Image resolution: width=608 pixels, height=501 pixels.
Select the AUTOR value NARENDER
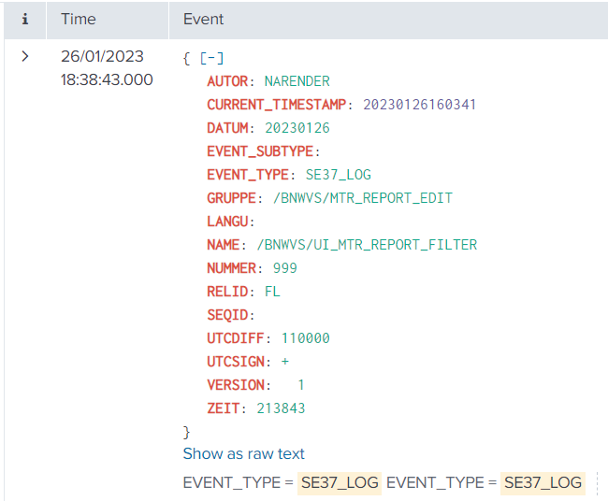tap(297, 81)
